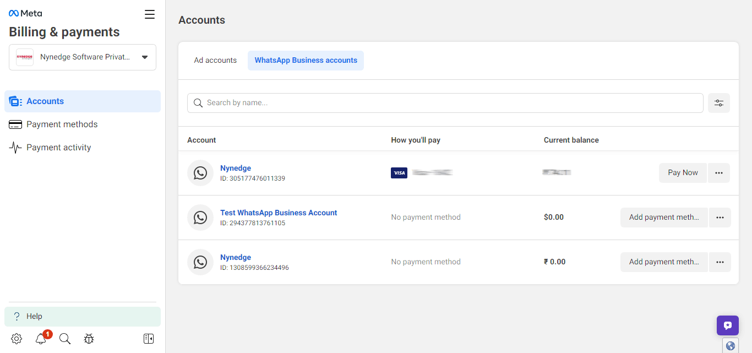Click the Meta logo

click(x=25, y=13)
